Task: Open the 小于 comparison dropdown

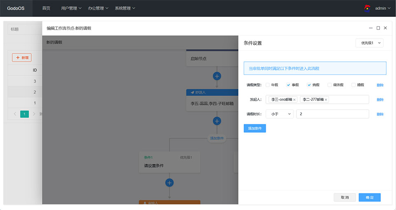Action: pos(280,114)
